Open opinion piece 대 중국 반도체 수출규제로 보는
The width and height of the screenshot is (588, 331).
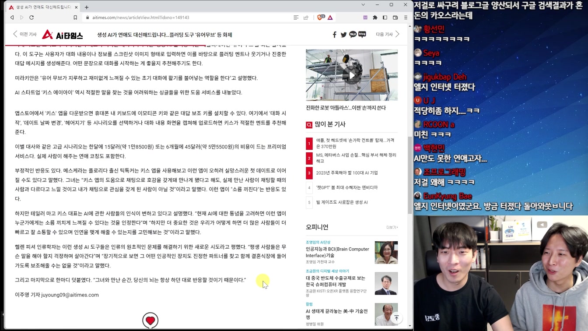336,281
